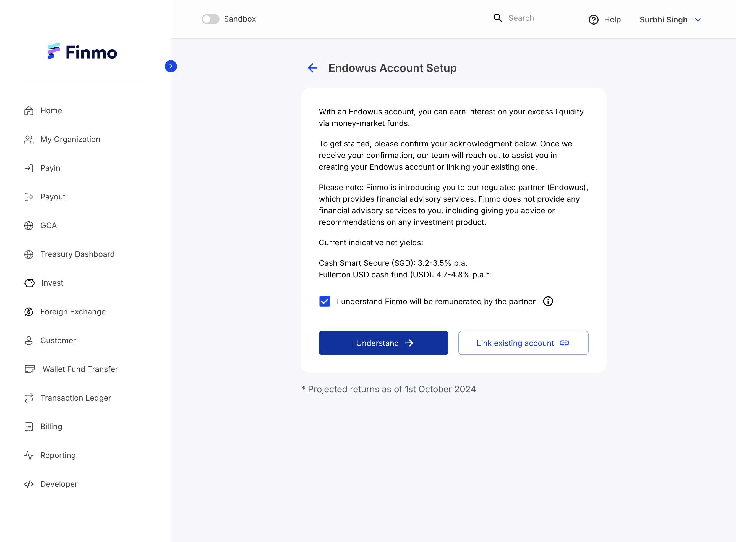Image resolution: width=736 pixels, height=542 pixels.
Task: Click the Help question mark icon
Action: coord(594,20)
